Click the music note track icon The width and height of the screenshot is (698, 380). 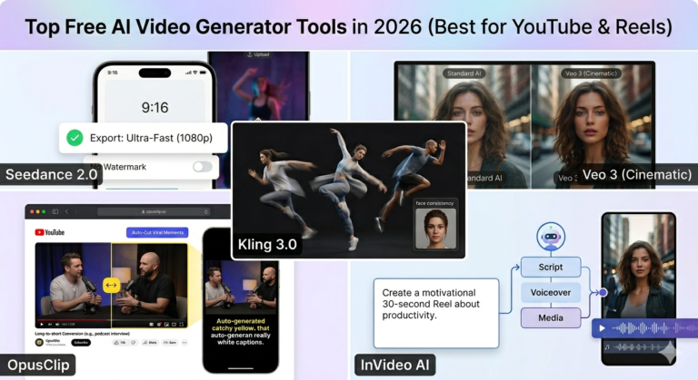[x=607, y=347]
